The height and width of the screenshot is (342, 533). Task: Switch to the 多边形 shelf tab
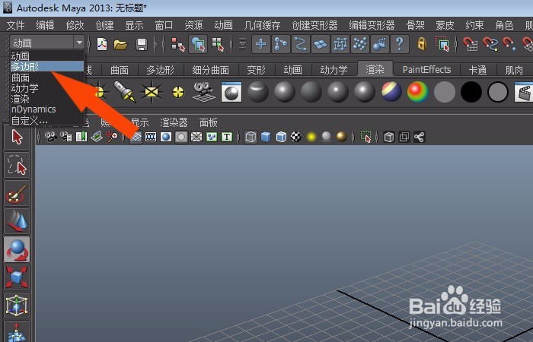160,70
